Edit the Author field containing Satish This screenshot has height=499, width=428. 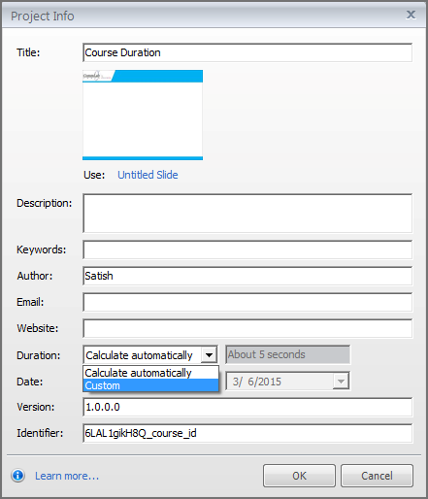point(247,276)
